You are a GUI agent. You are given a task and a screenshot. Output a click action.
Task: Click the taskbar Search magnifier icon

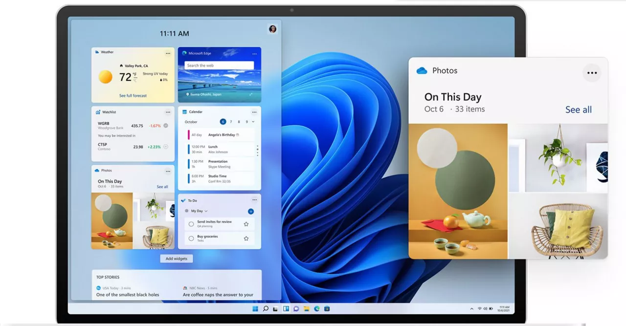click(266, 309)
